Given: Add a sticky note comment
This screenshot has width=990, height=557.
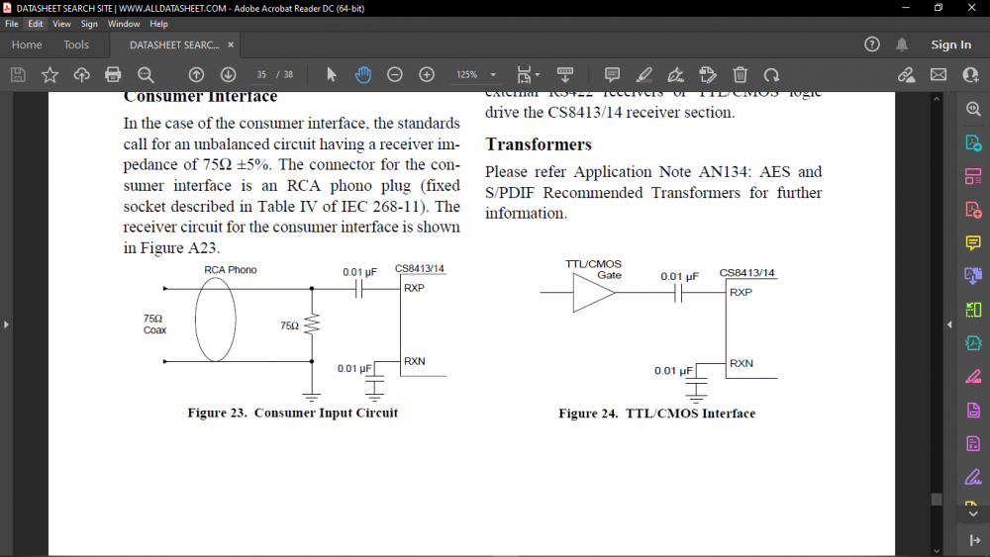Looking at the screenshot, I should (x=612, y=74).
